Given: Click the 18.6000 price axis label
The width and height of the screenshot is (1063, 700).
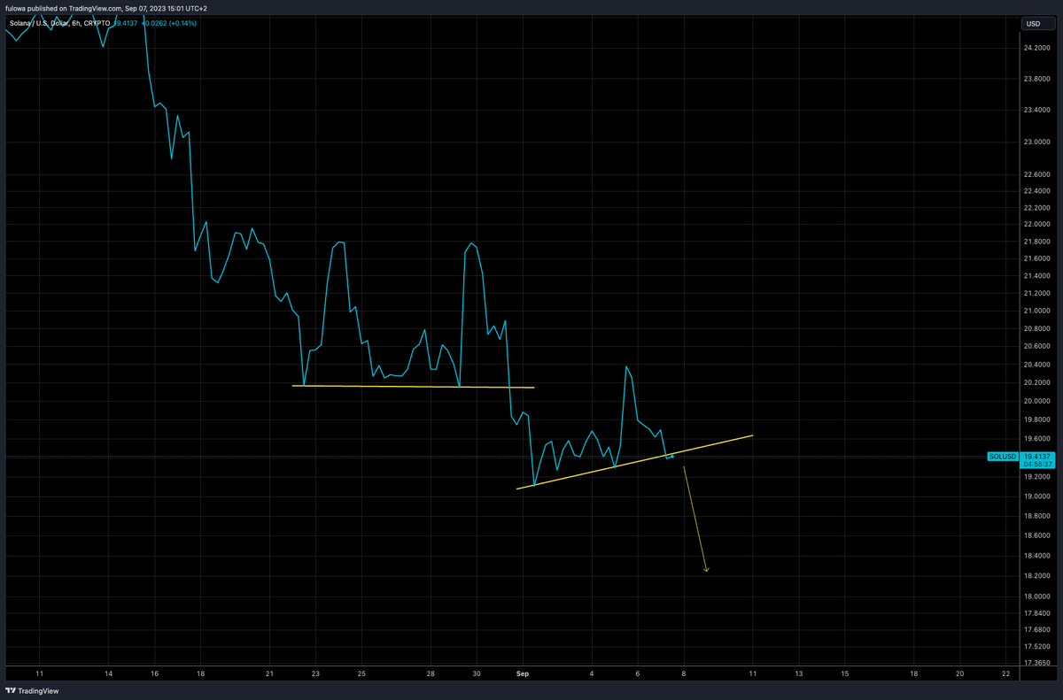Looking at the screenshot, I should point(1037,536).
